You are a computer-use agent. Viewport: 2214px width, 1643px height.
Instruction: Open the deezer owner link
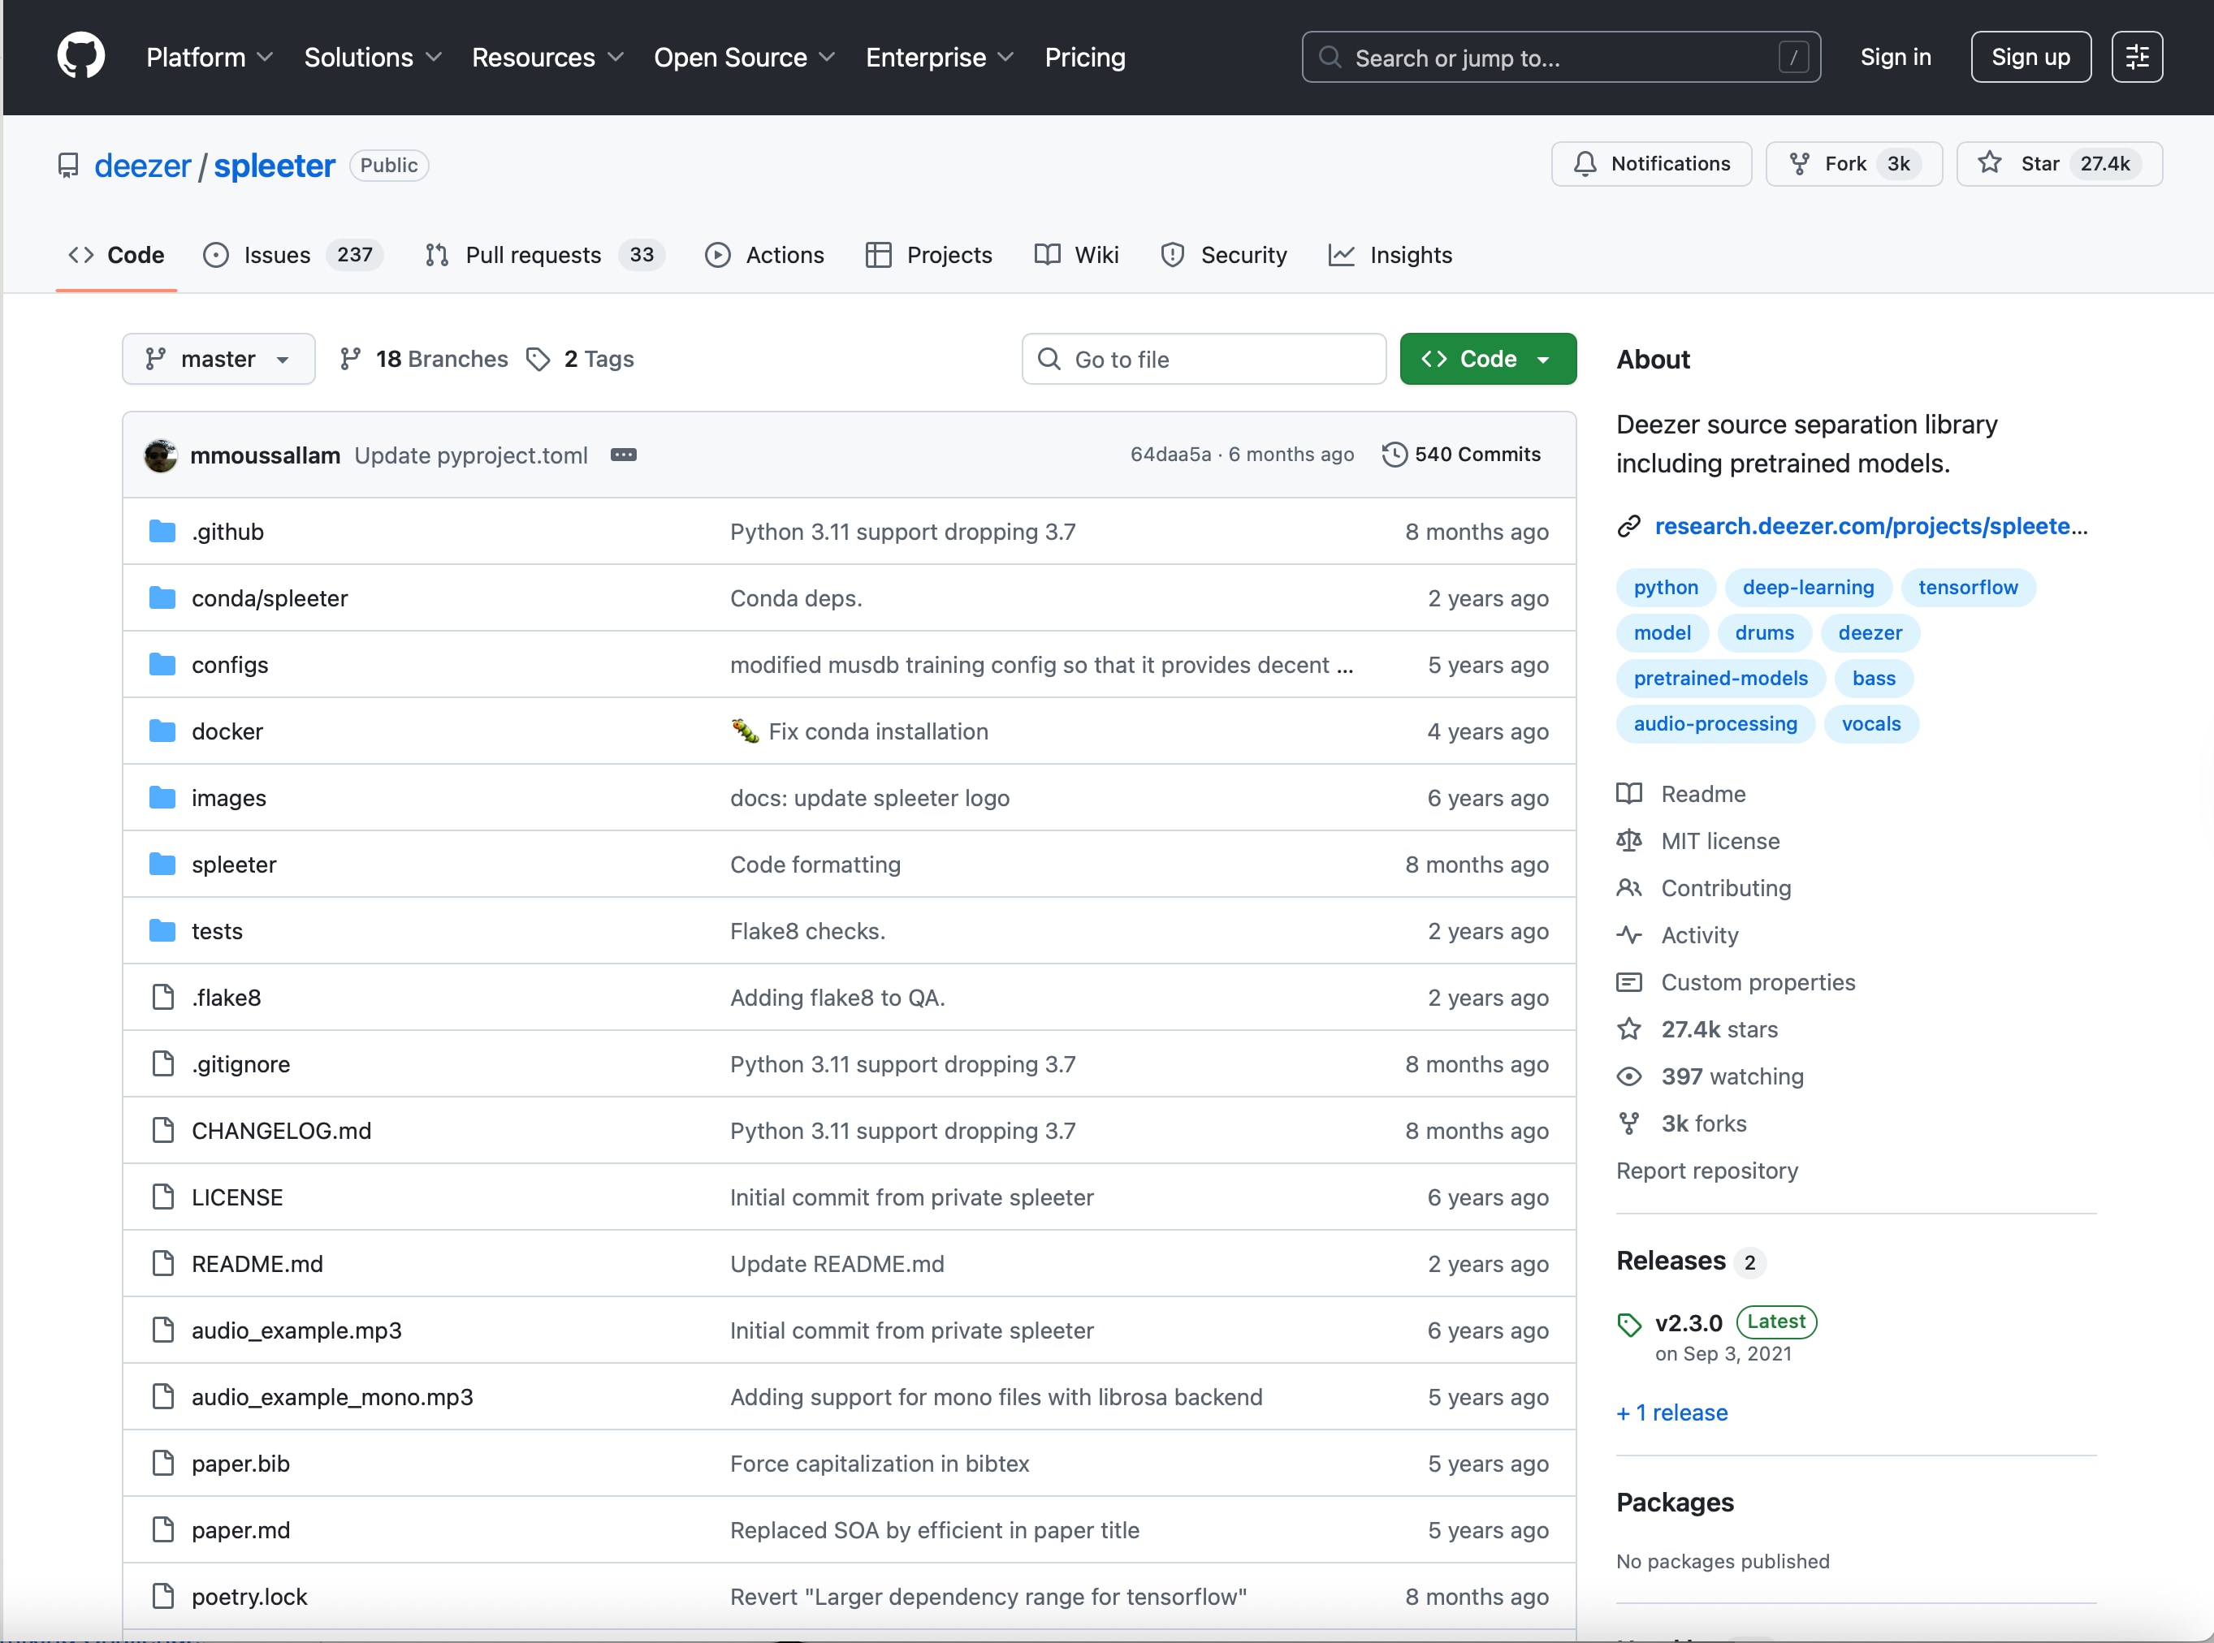(x=142, y=165)
